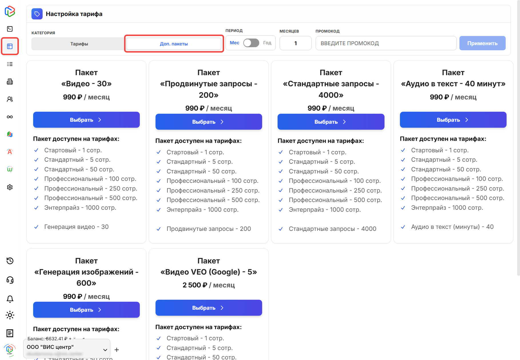
Task: Toggle billing period between Мес and Год
Action: [x=251, y=43]
